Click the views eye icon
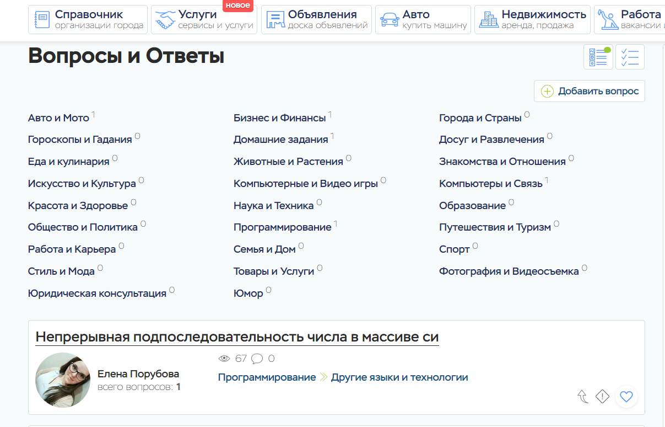Viewport: 665px width, 427px height. pyautogui.click(x=224, y=359)
